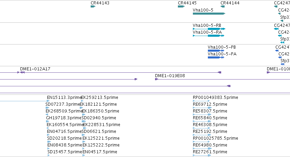Screen dimensions: 290x157
Task: Click the CR44144 gene arrow glyph
Action: [x=223, y=6]
